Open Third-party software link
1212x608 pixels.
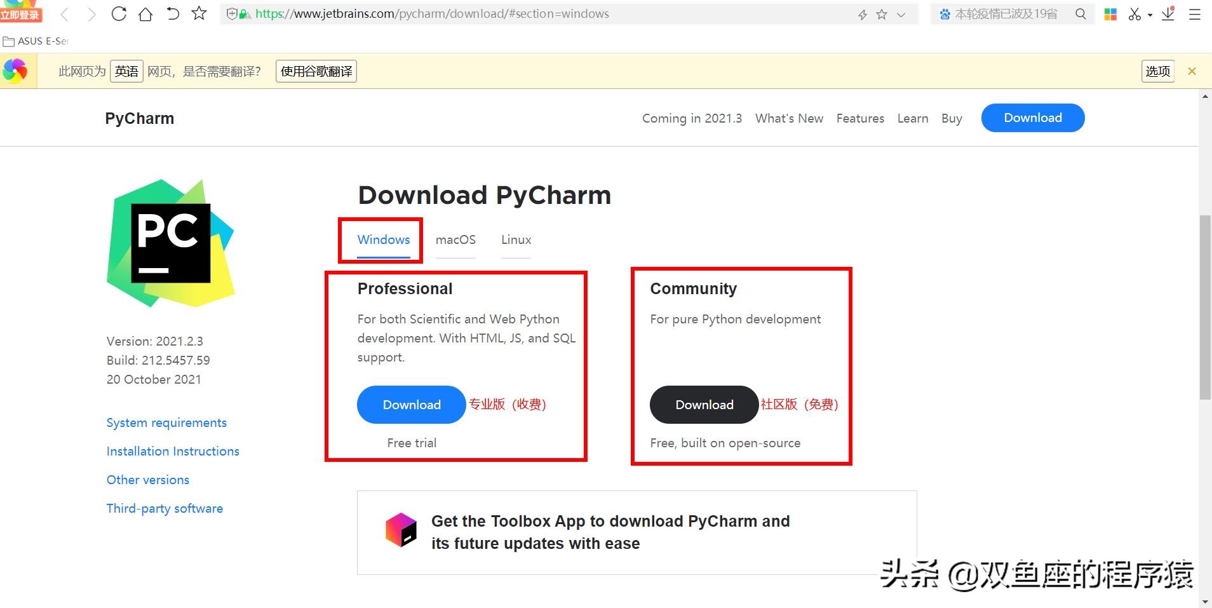pyautogui.click(x=165, y=509)
